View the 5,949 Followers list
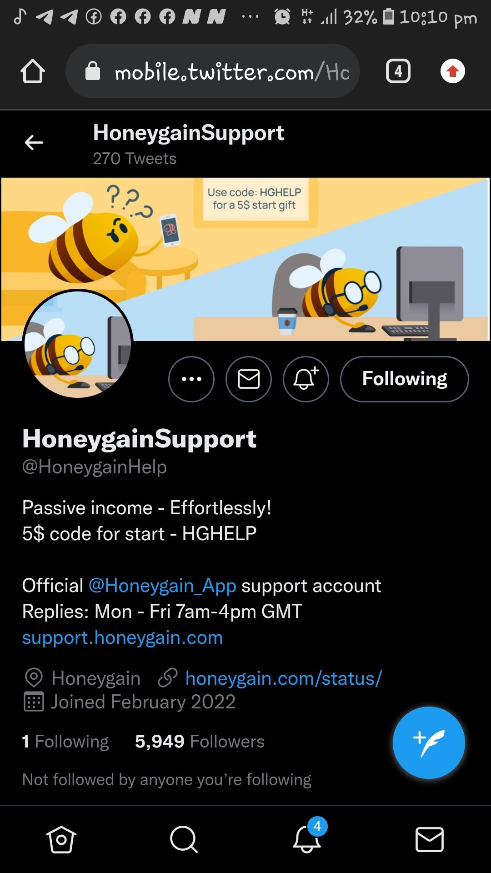The height and width of the screenshot is (873, 491). tap(200, 742)
